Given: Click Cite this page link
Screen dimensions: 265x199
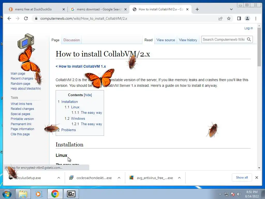Looking at the screenshot, I should tap(20, 134).
